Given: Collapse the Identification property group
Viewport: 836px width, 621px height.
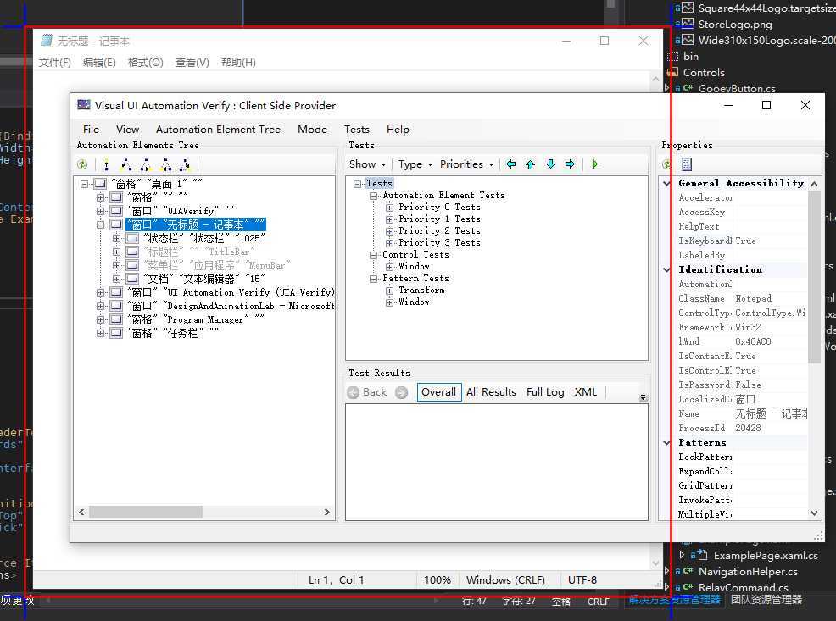Looking at the screenshot, I should coord(666,269).
